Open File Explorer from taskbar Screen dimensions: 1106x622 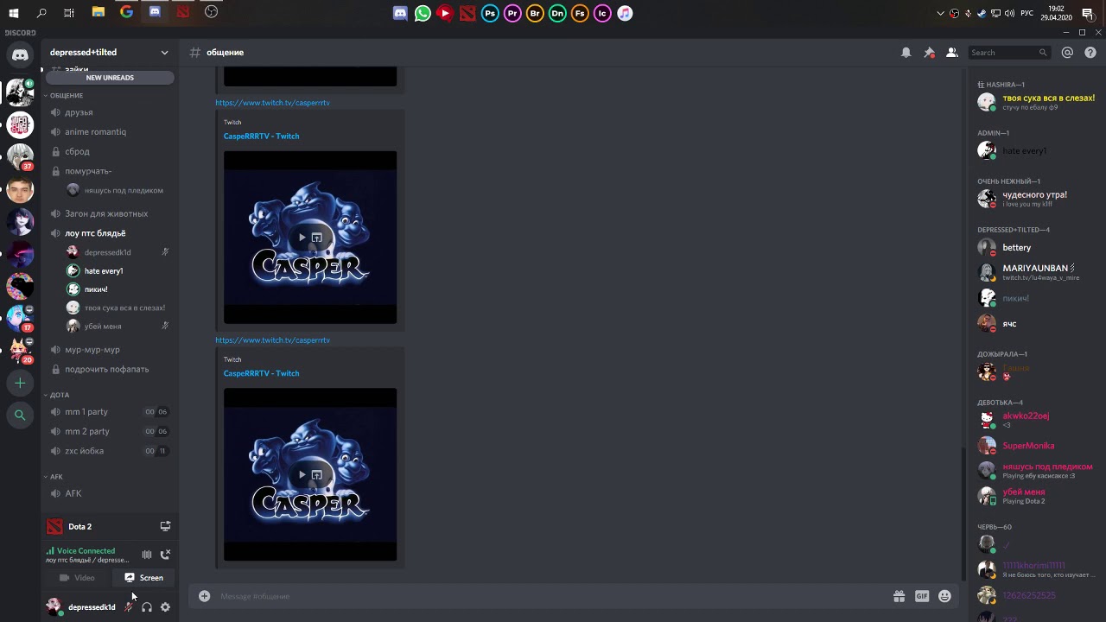coord(99,12)
